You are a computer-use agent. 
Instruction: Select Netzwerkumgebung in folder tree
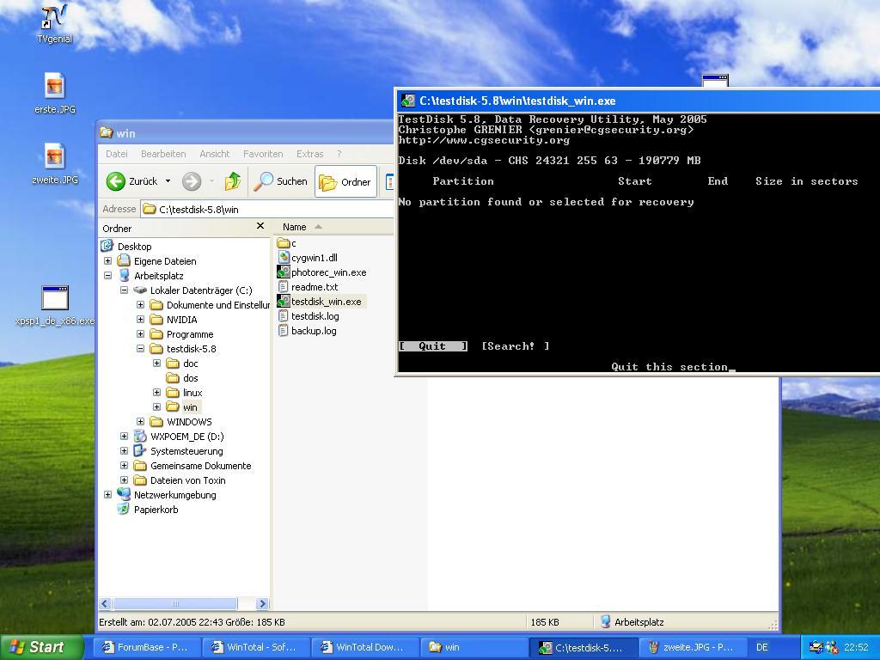pos(167,494)
